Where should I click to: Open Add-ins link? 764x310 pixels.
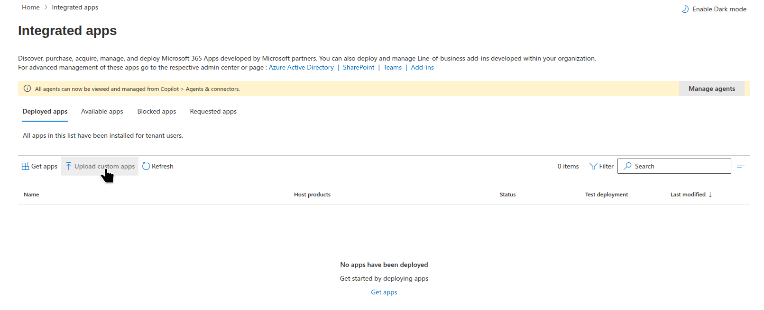click(x=422, y=68)
